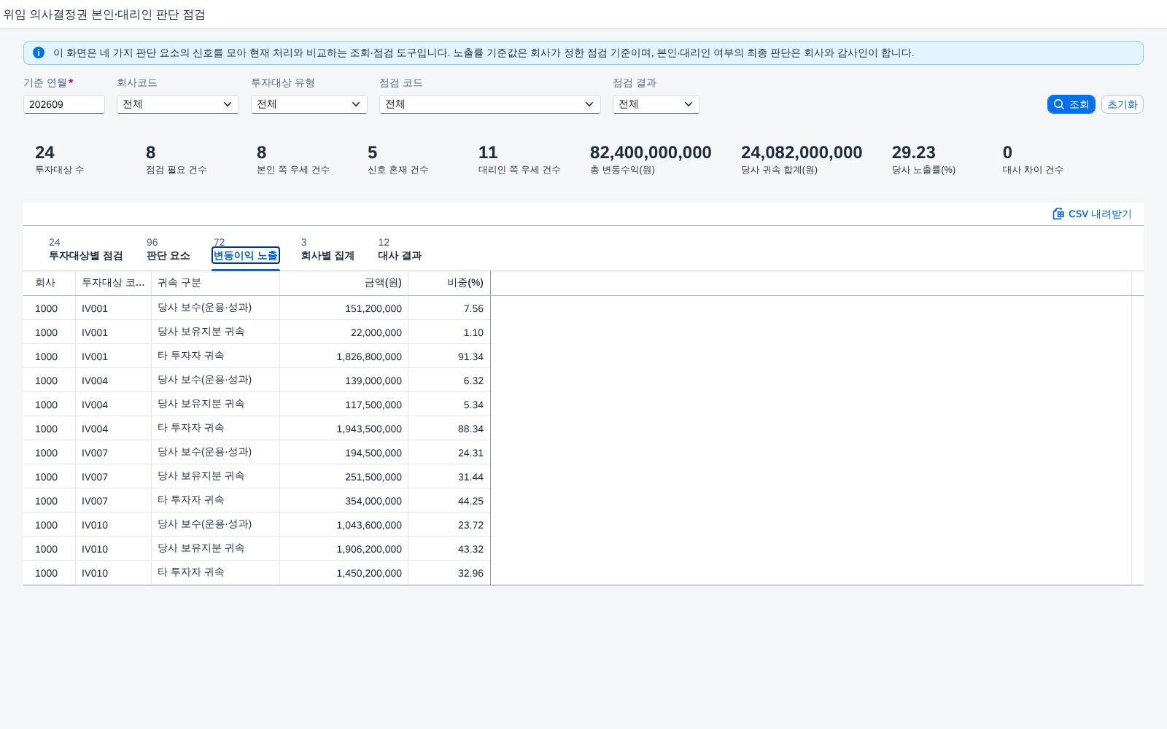Open the 판단 요소 tab
Screen dimensions: 1167x729
[168, 249]
